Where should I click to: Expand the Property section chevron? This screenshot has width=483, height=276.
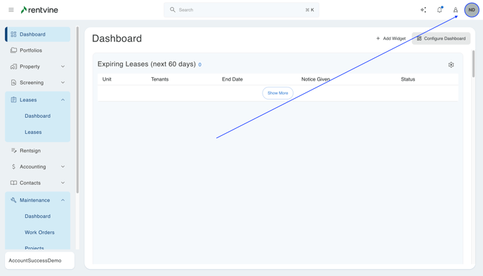(63, 67)
